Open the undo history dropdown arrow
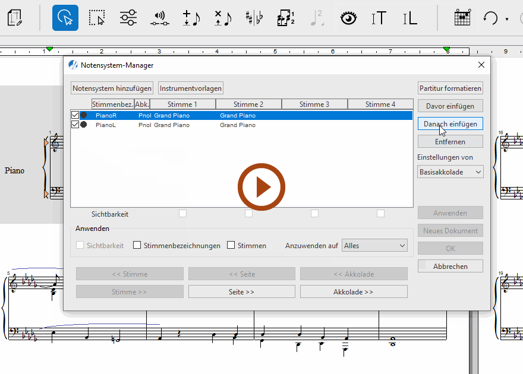The height and width of the screenshot is (374, 523). tap(507, 19)
